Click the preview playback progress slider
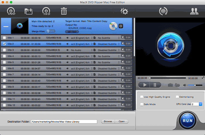This screenshot has height=135, width=205. [x=168, y=78]
